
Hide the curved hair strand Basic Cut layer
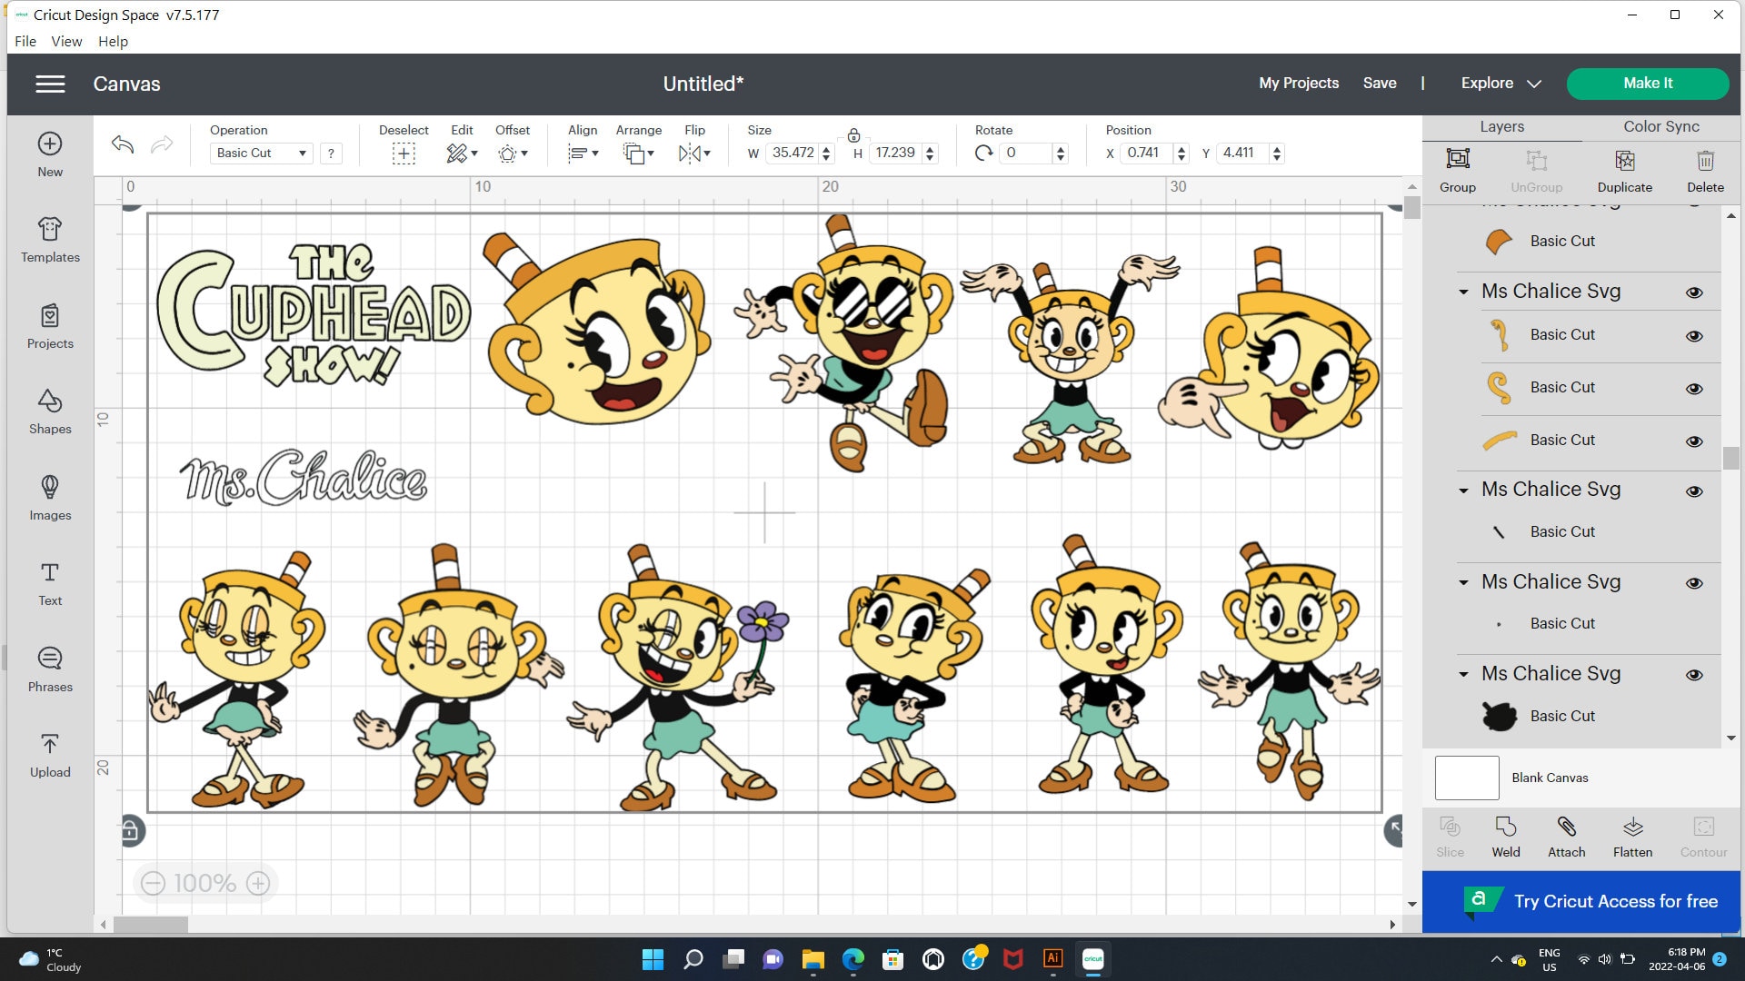(x=1694, y=336)
